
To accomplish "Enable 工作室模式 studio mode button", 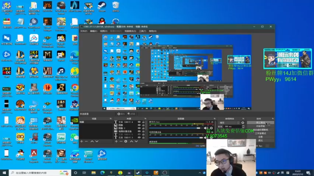I will 260,133.
